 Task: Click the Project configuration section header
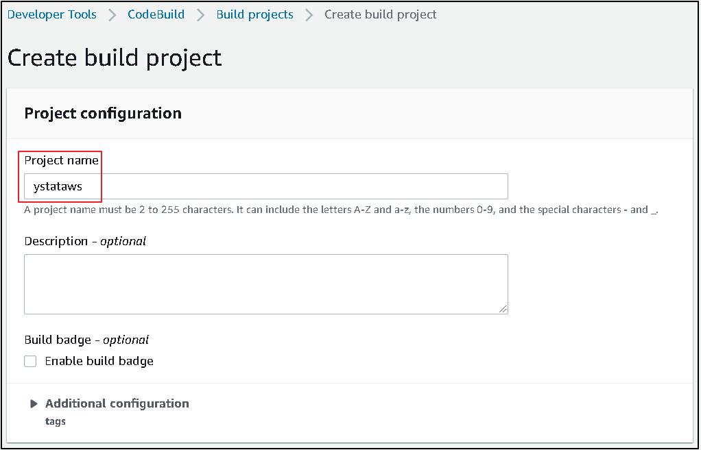point(102,113)
